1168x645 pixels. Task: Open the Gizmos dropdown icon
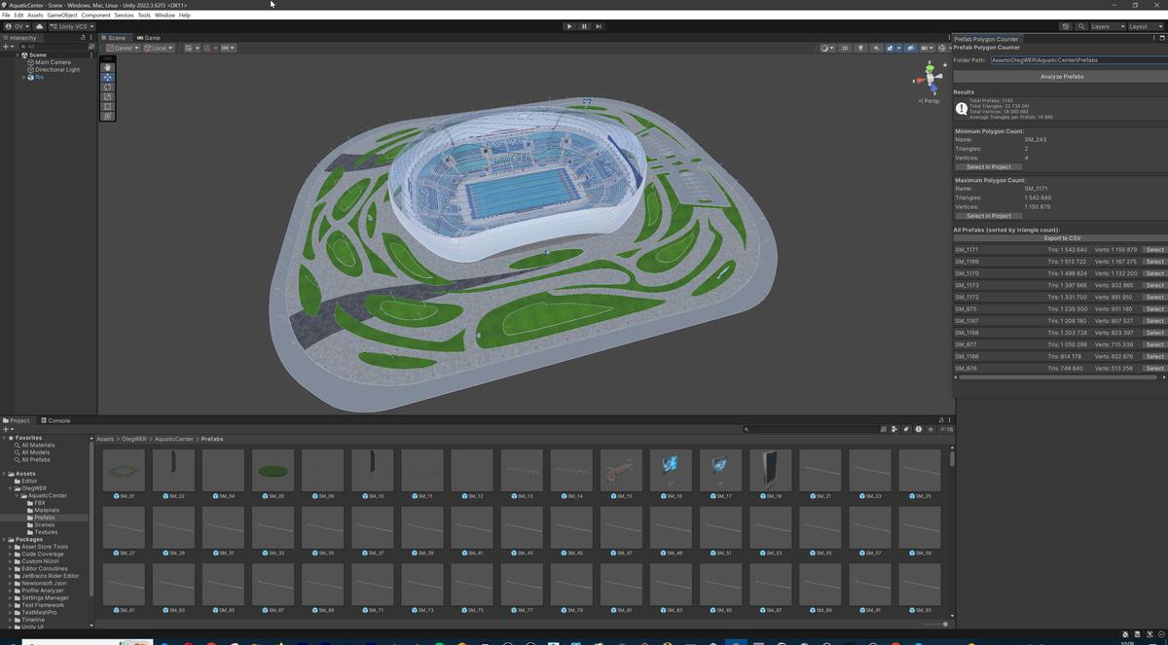pyautogui.click(x=944, y=48)
